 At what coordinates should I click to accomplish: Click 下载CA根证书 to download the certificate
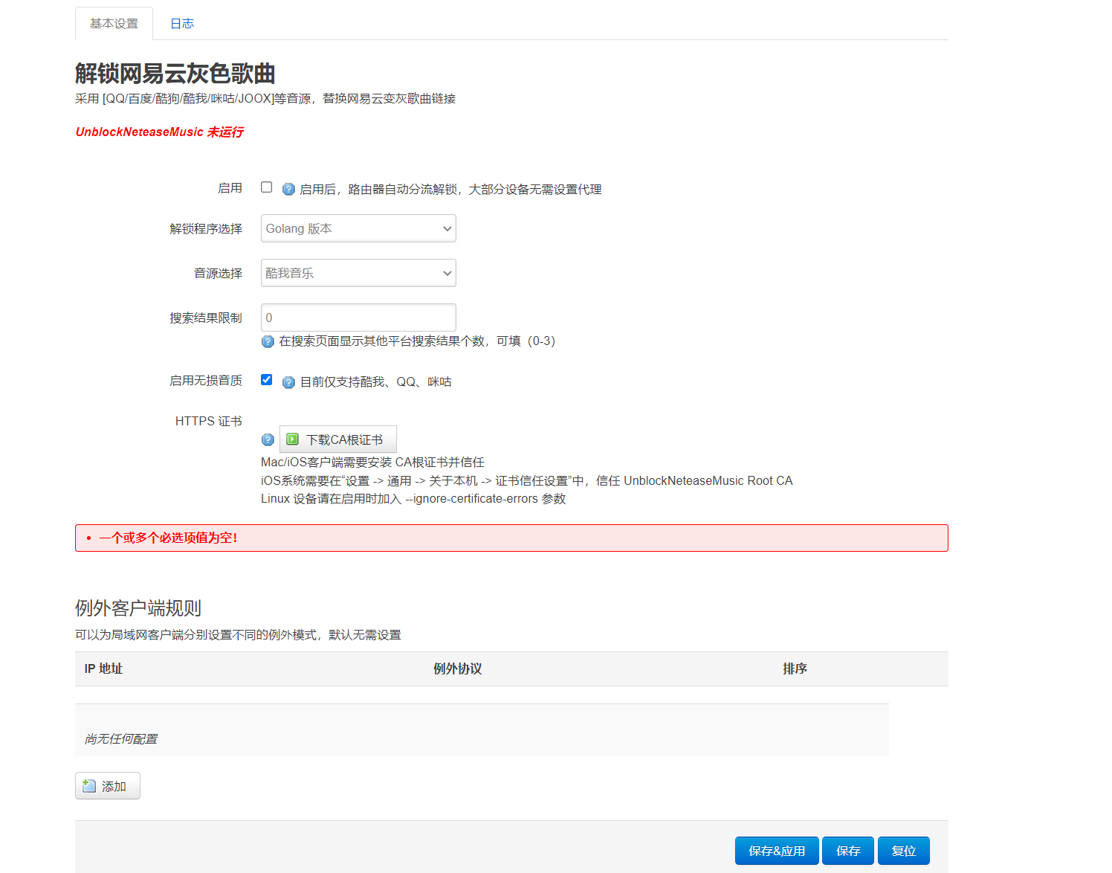coord(337,439)
